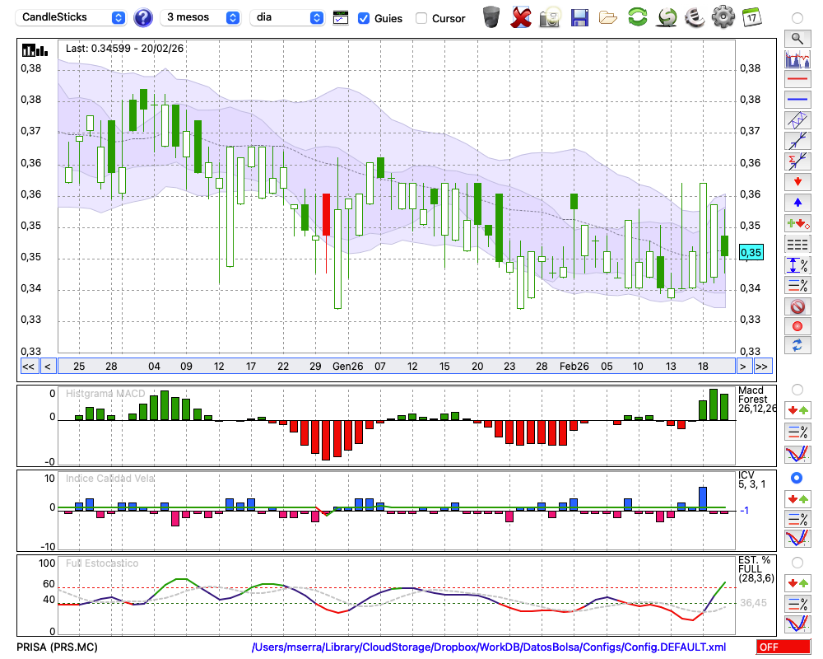The height and width of the screenshot is (659, 823).
Task: Open the gear settings icon
Action: click(x=723, y=17)
